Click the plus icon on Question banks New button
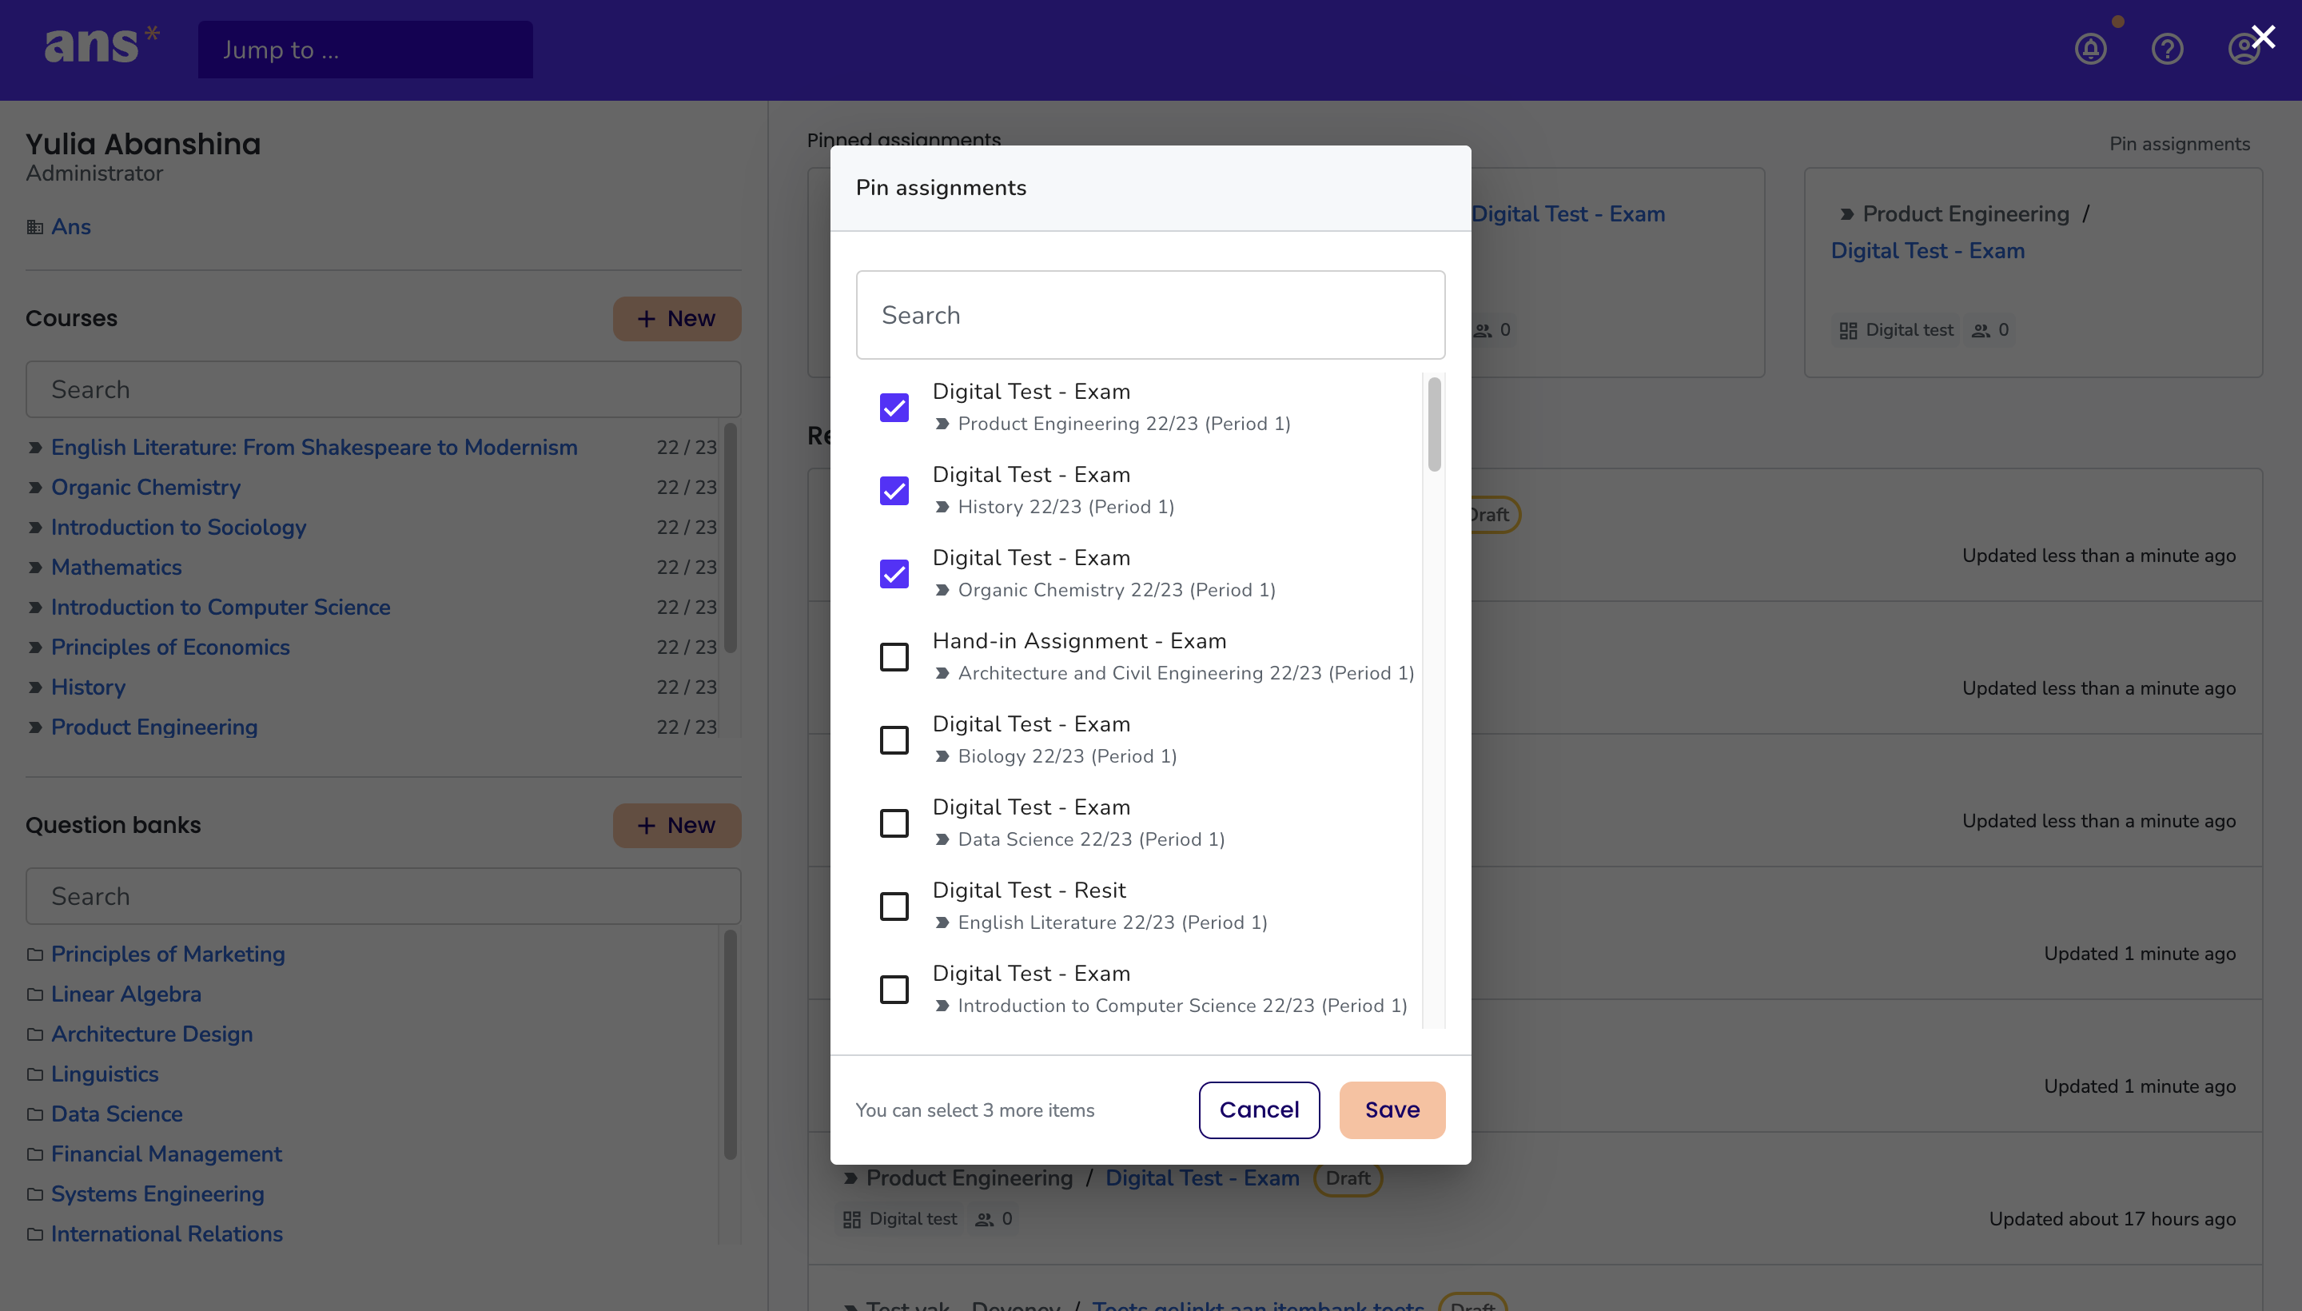This screenshot has width=2302, height=1311. pos(647,826)
